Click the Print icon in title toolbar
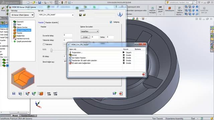214x120 pixels. [45, 2]
